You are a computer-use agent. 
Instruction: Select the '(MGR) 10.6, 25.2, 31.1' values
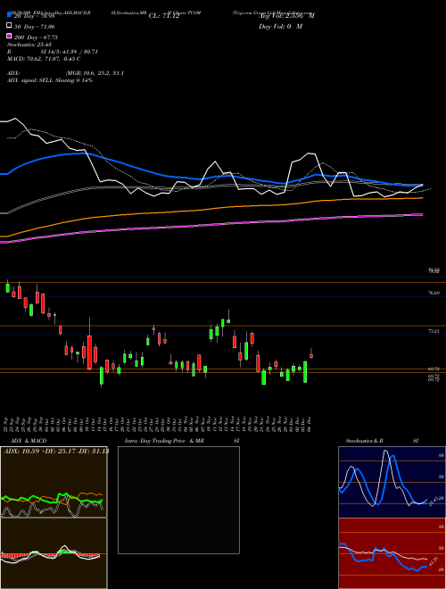click(95, 73)
